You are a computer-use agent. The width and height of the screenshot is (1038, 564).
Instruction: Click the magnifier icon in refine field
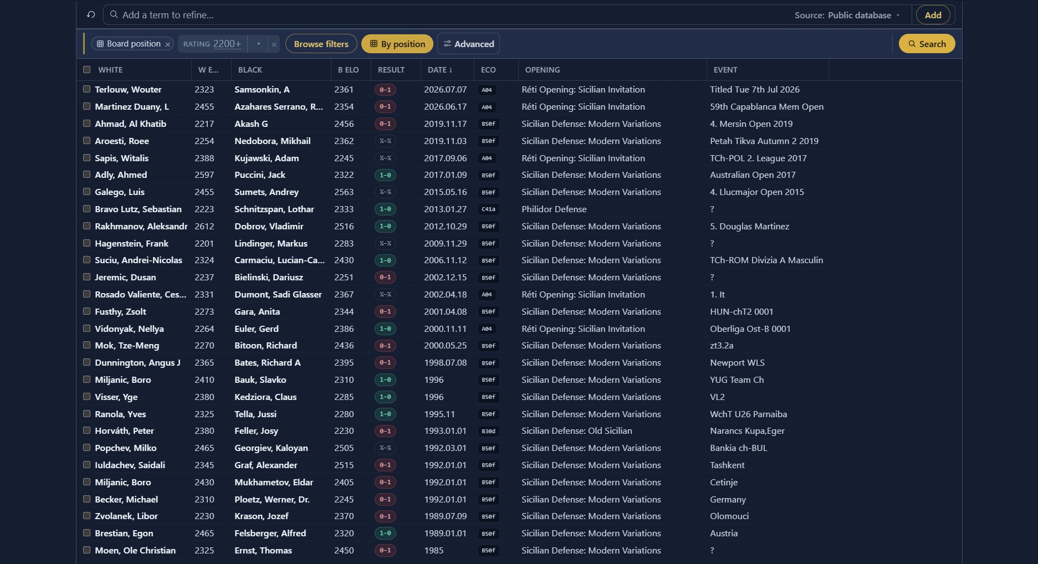click(114, 15)
